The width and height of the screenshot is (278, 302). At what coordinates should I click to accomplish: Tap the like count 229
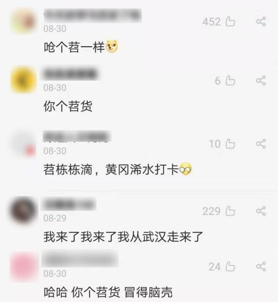coord(211,211)
